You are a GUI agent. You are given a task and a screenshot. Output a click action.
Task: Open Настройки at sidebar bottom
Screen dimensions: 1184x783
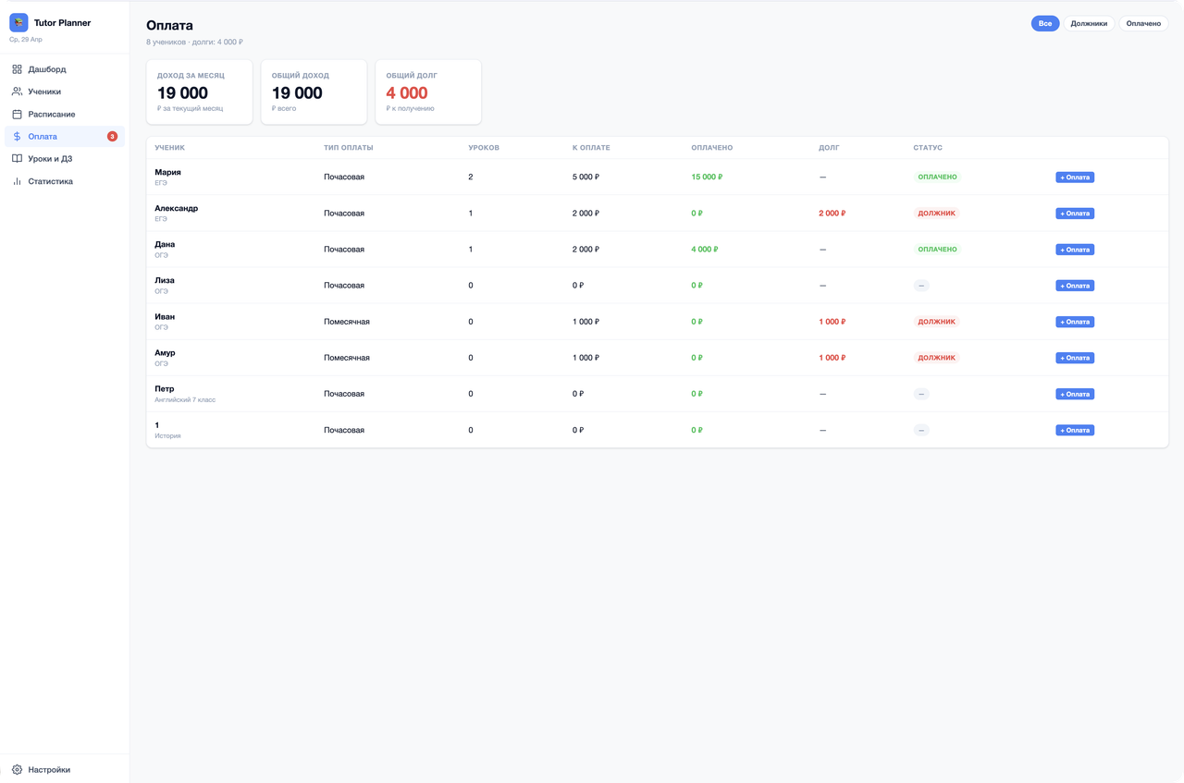65,769
